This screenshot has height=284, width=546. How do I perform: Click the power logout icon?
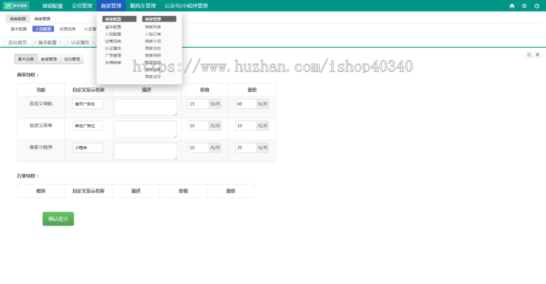tap(537, 5)
